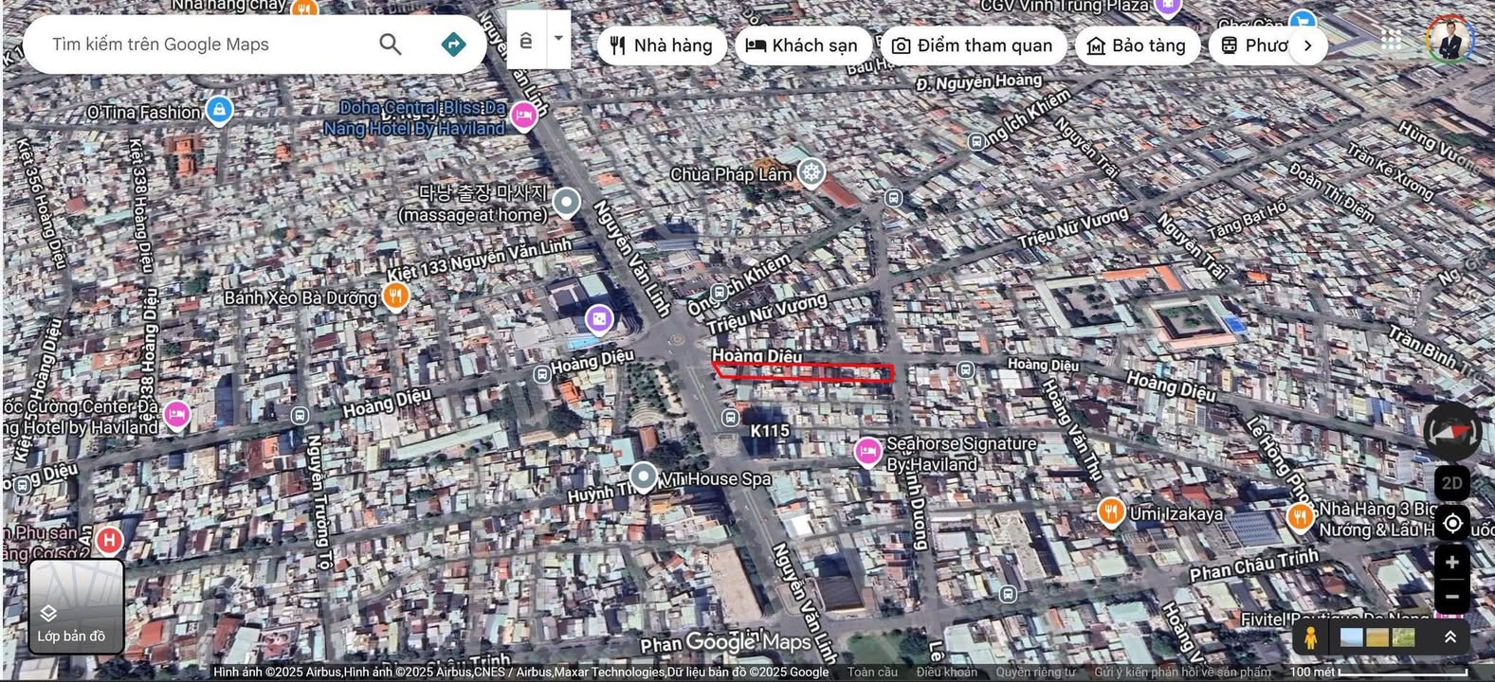Open the Umi Izakaya restaurant pin
The image size is (1495, 682).
[1111, 512]
